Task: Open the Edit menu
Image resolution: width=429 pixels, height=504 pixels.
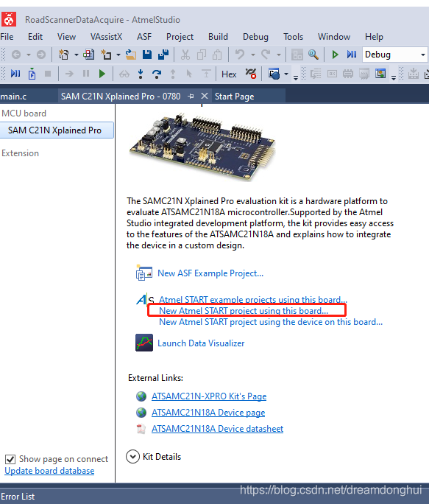Action: [x=35, y=37]
